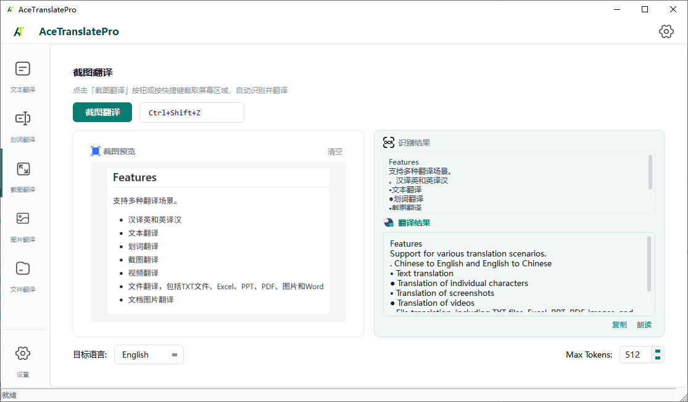Click the blue 截图预览 capture icon
Viewport: 688px width, 402px height.
coord(96,151)
